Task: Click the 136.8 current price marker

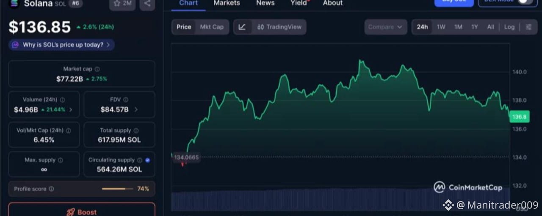Action: pyautogui.click(x=520, y=117)
